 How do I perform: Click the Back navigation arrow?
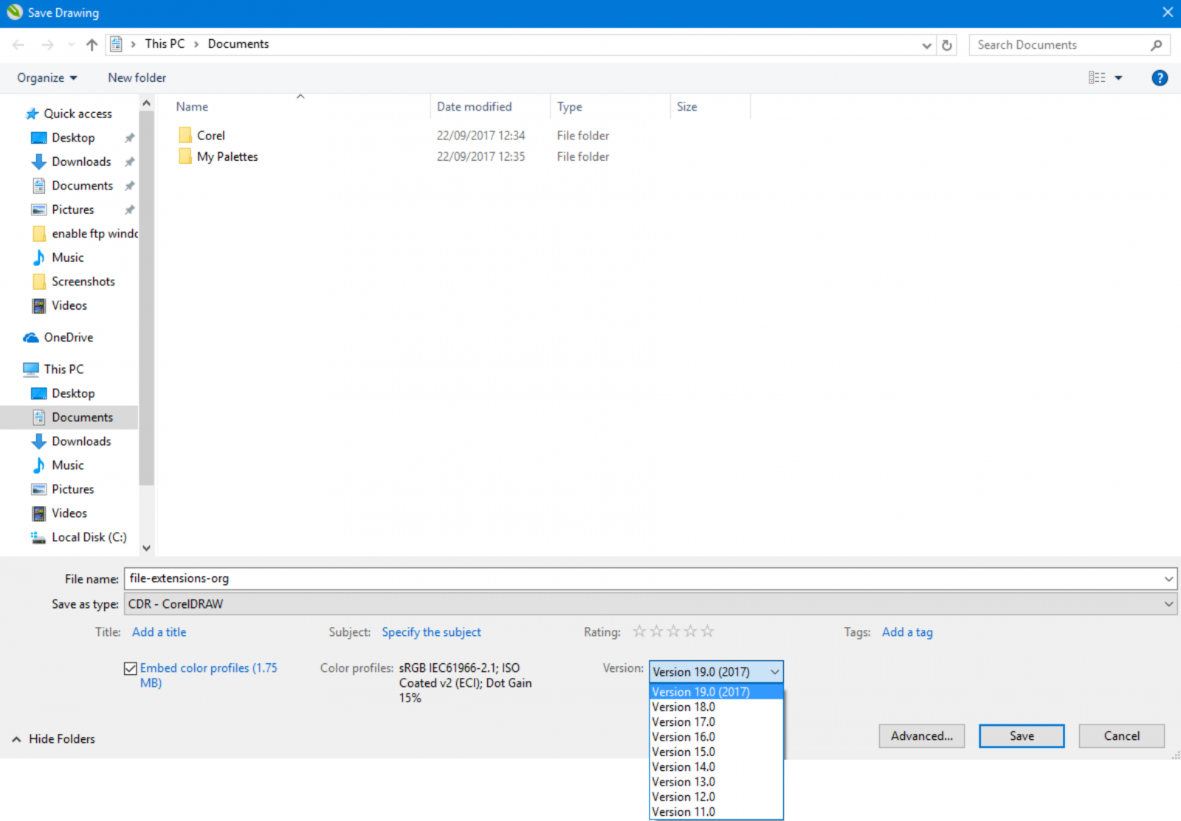point(18,44)
